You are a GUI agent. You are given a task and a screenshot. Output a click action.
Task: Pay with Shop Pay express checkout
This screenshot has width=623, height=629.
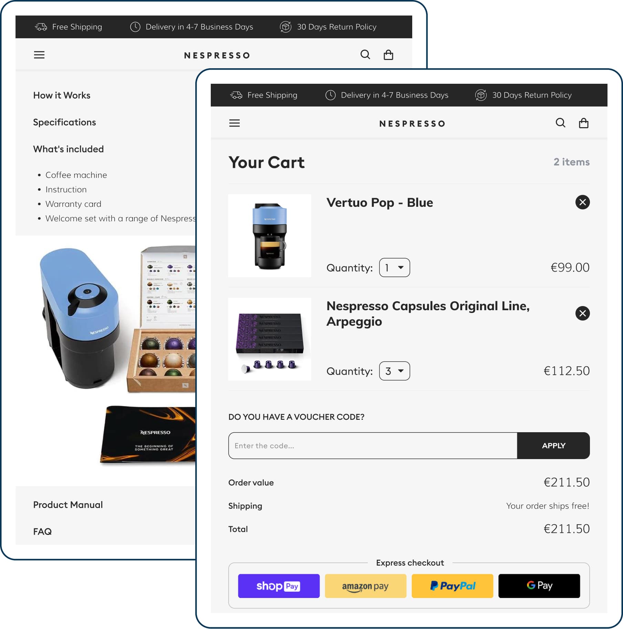click(x=279, y=586)
